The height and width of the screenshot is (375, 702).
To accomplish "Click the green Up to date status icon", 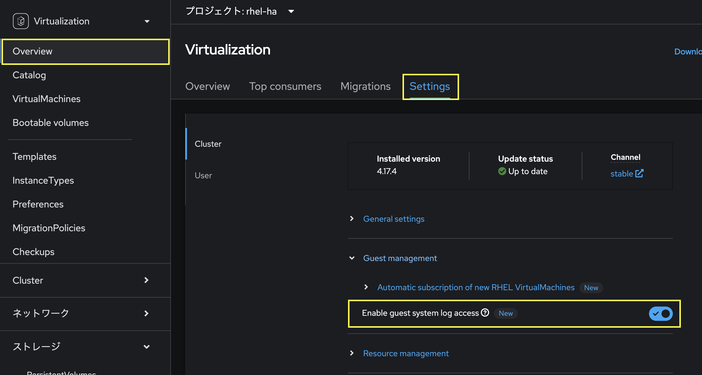I will coord(502,171).
